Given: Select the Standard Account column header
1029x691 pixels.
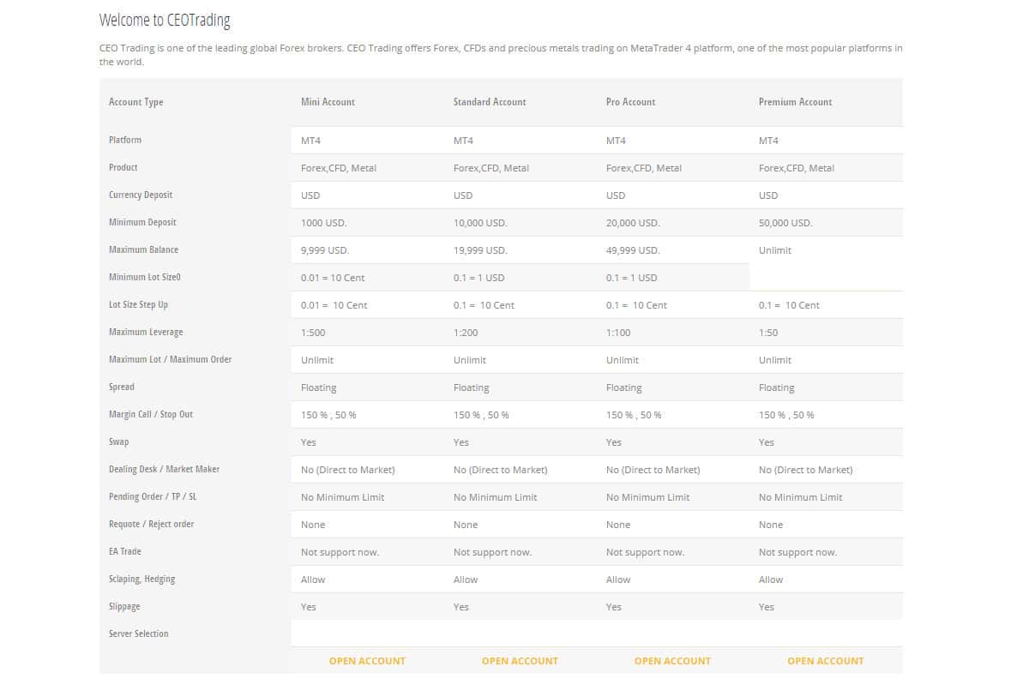Looking at the screenshot, I should click(490, 102).
